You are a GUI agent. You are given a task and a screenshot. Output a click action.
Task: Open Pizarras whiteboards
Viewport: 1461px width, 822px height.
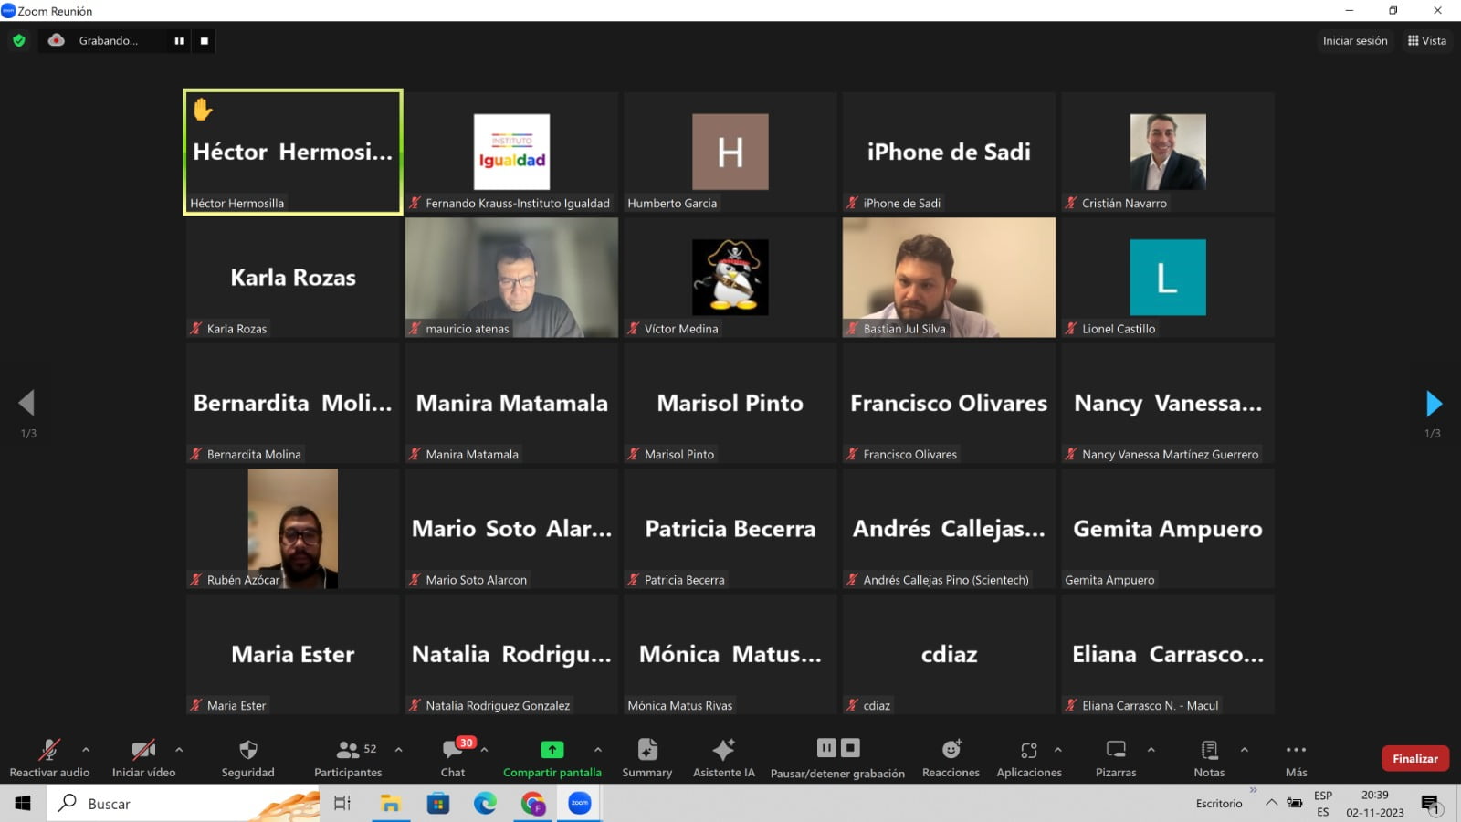[1115, 751]
